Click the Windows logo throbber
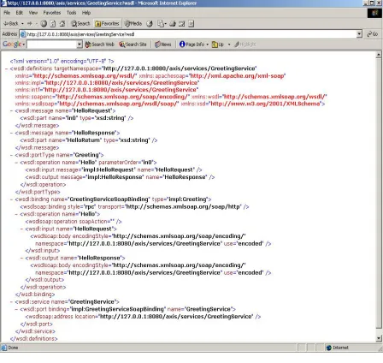The image size is (383, 363). (374, 13)
